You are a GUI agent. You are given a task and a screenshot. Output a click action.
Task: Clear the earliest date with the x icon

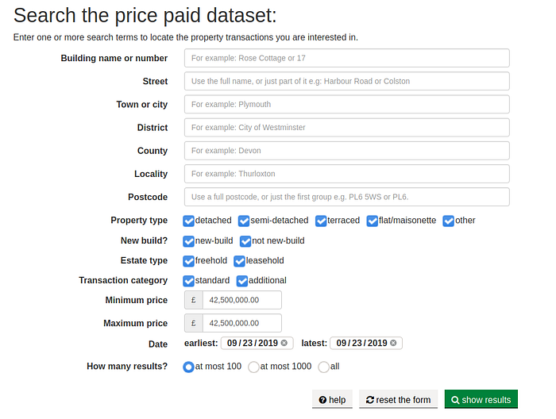[284, 343]
